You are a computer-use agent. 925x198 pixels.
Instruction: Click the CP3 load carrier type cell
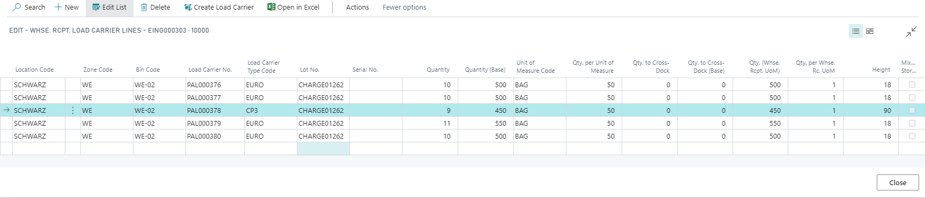coord(271,110)
